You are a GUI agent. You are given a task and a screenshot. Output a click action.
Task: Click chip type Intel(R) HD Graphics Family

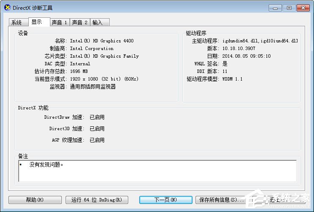[x=105, y=56]
